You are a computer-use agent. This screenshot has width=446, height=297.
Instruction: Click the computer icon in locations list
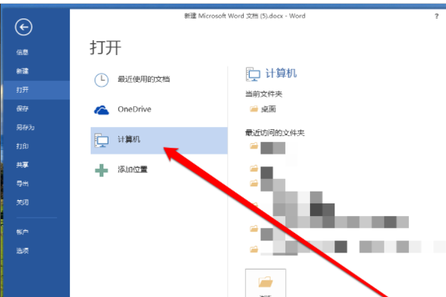102,140
